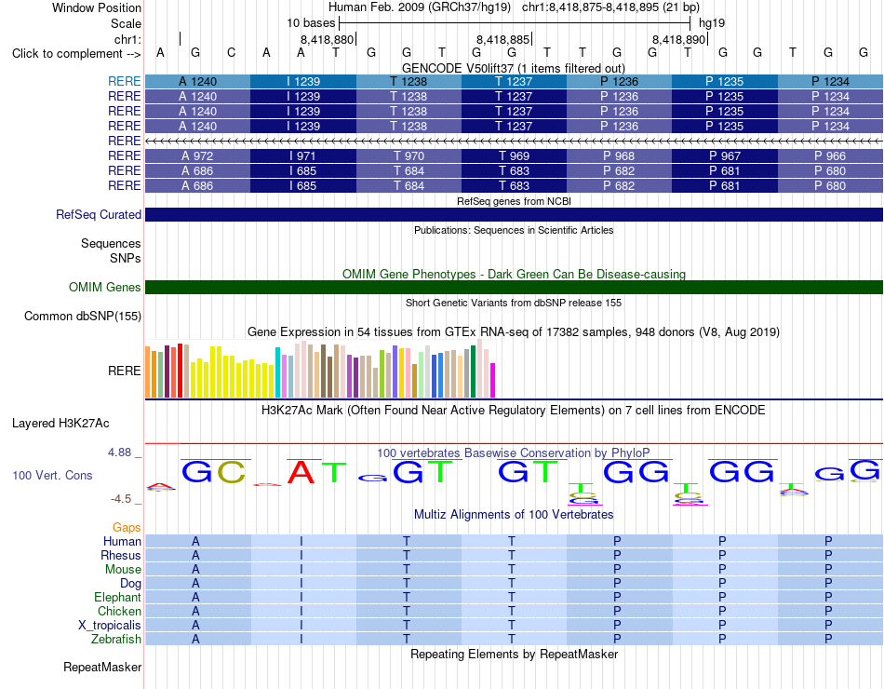Open the OMIM Genes track label
Screen dimensions: 884x689
point(104,287)
